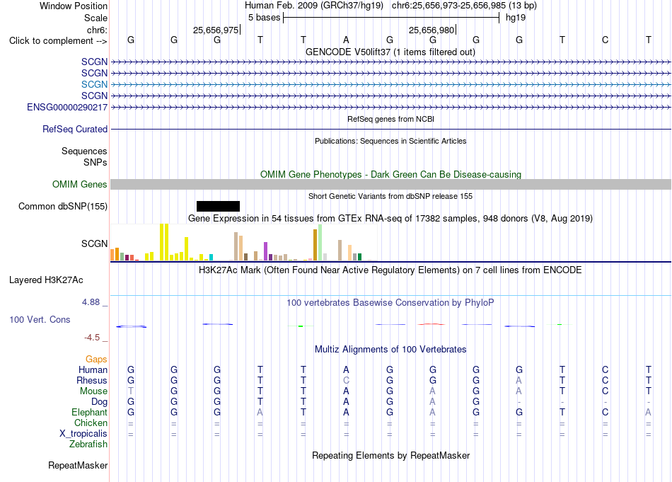Click the red PhyloP conservation mark
Image resolution: width=672 pixels, height=482 pixels.
click(431, 324)
